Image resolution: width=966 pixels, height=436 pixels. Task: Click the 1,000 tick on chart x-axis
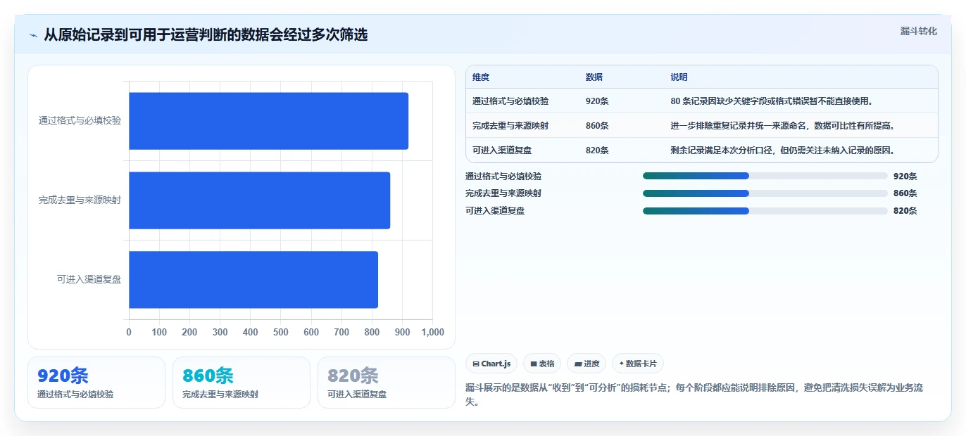pos(432,332)
